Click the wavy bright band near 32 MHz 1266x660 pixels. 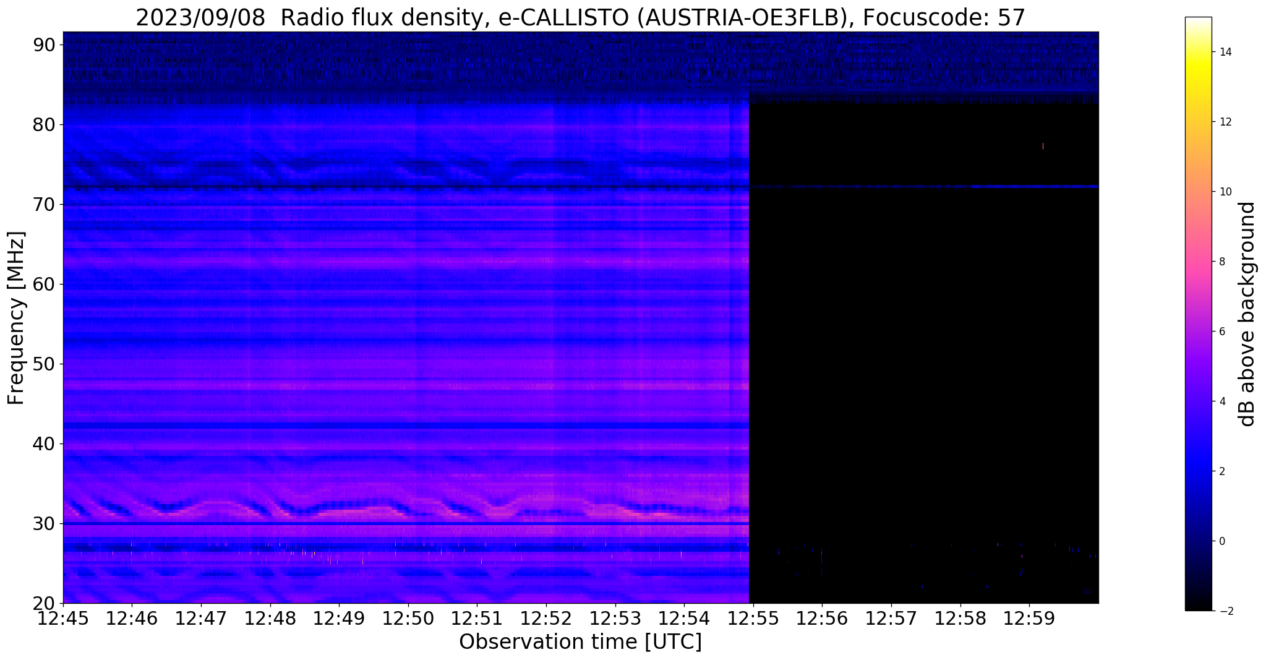coord(406,509)
